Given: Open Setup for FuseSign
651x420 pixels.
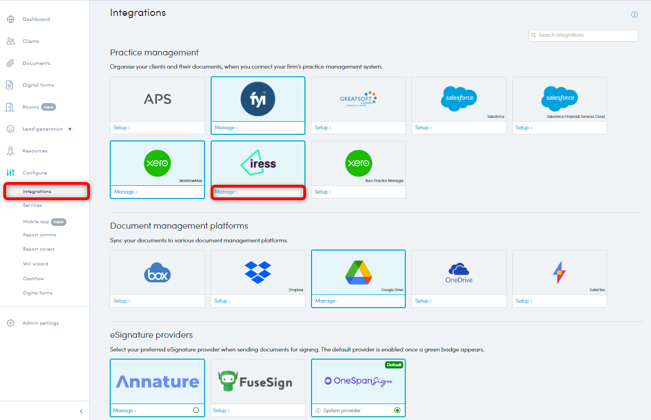Looking at the screenshot, I should [x=221, y=411].
